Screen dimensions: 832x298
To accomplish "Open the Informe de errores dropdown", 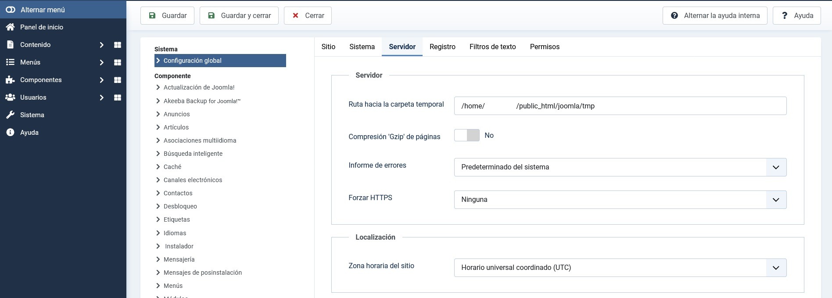I will (620, 167).
